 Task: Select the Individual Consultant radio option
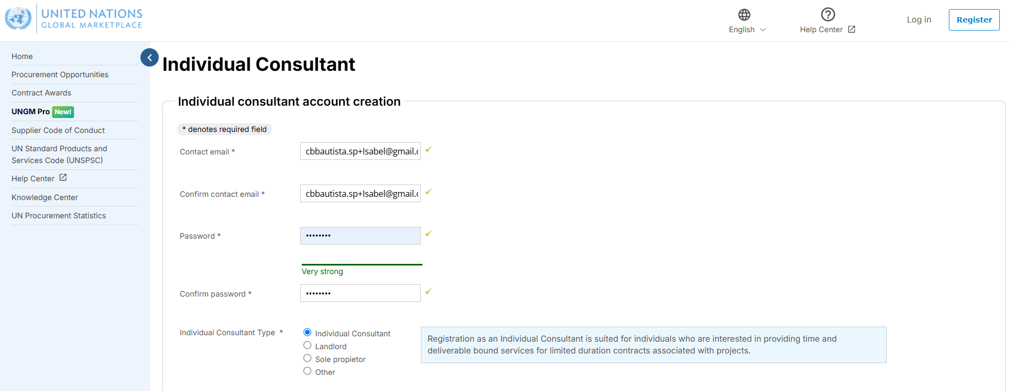(x=307, y=333)
